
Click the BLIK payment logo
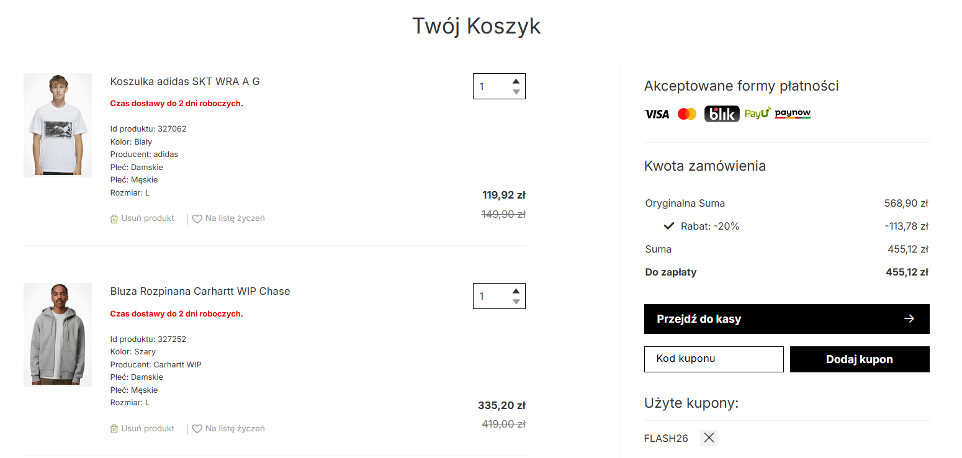point(722,114)
